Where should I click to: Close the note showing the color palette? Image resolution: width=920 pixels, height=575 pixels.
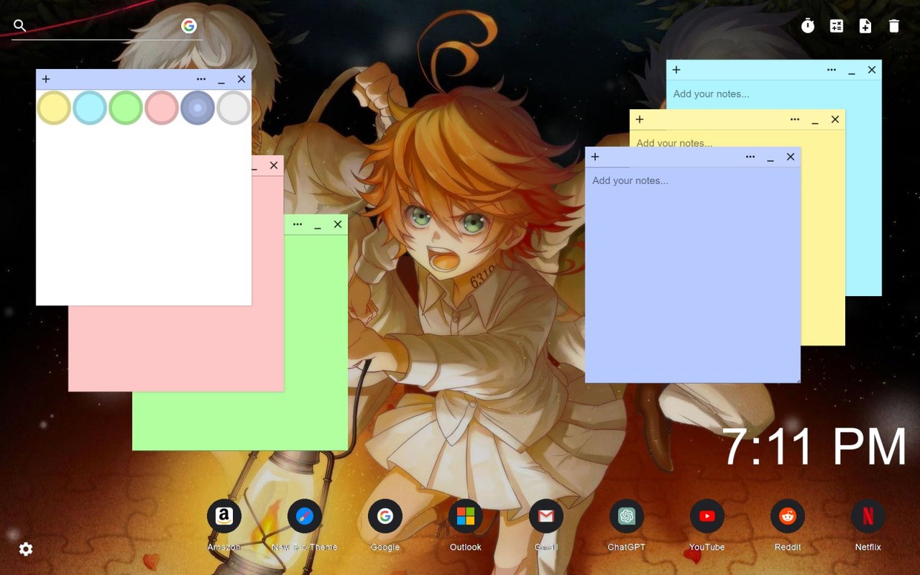(x=241, y=79)
